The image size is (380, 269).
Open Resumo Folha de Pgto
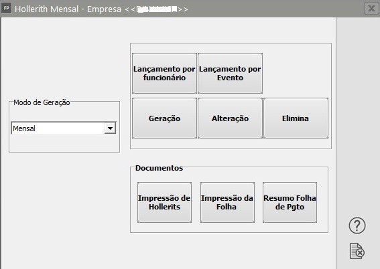[290, 203]
